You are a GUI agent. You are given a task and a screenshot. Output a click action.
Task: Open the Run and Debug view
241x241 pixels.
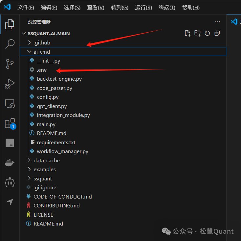[x=10, y=84]
